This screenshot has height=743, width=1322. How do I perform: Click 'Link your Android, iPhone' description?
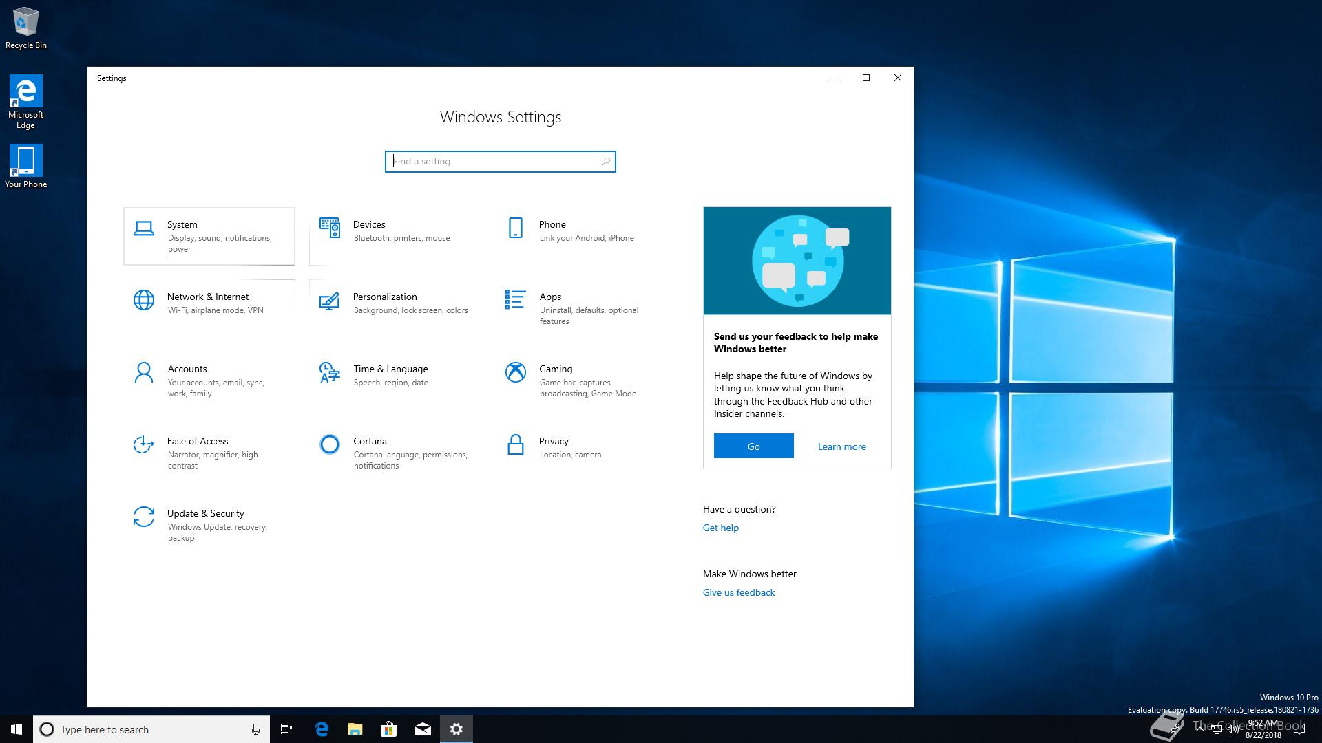(x=587, y=238)
